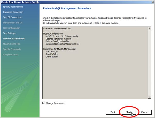Select Review Parameters step in sidebar
The height and width of the screenshot is (118, 155).
click(14, 39)
